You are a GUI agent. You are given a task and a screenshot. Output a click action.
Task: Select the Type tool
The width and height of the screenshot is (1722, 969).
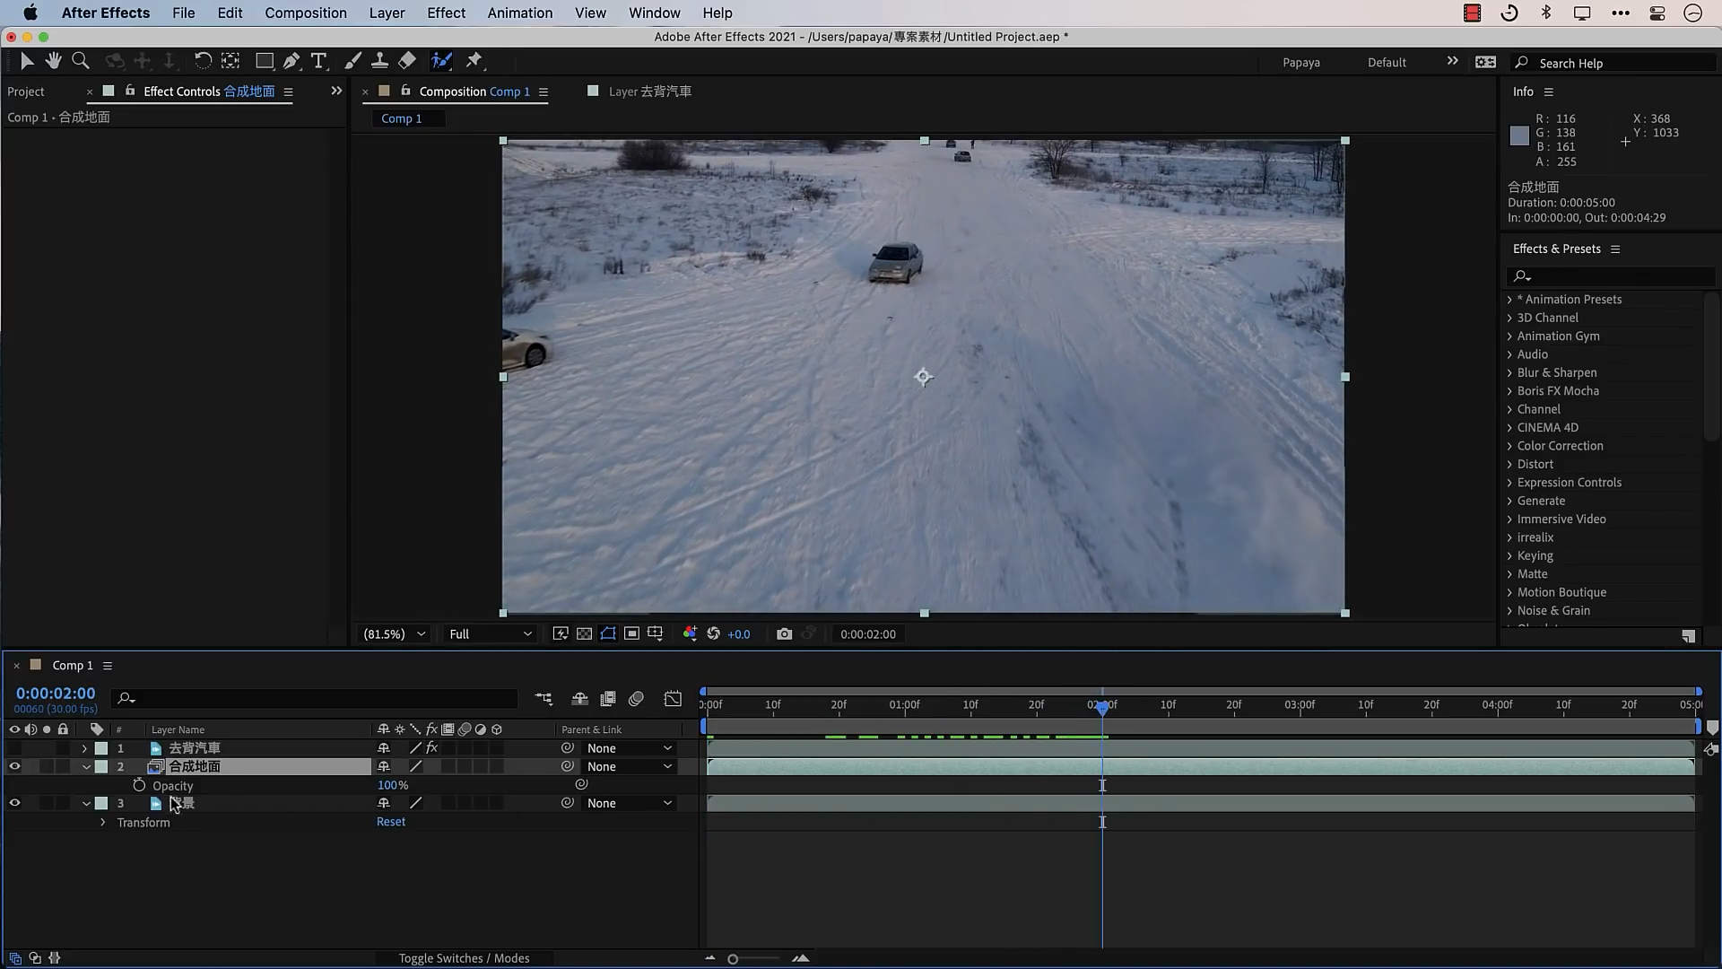tap(318, 61)
